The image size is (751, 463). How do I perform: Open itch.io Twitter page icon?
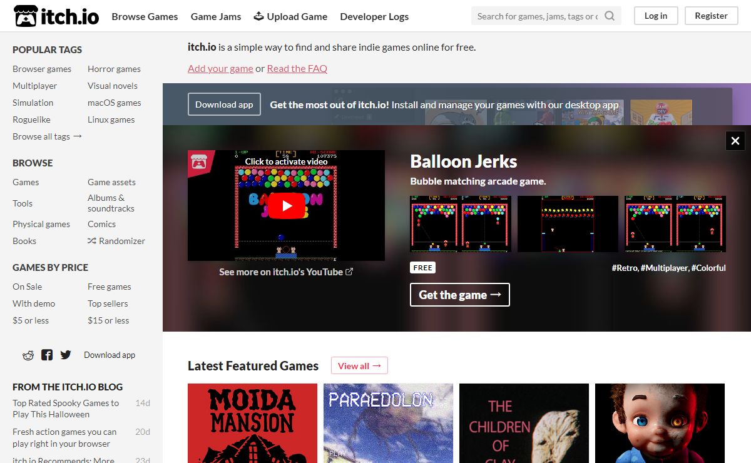(66, 355)
